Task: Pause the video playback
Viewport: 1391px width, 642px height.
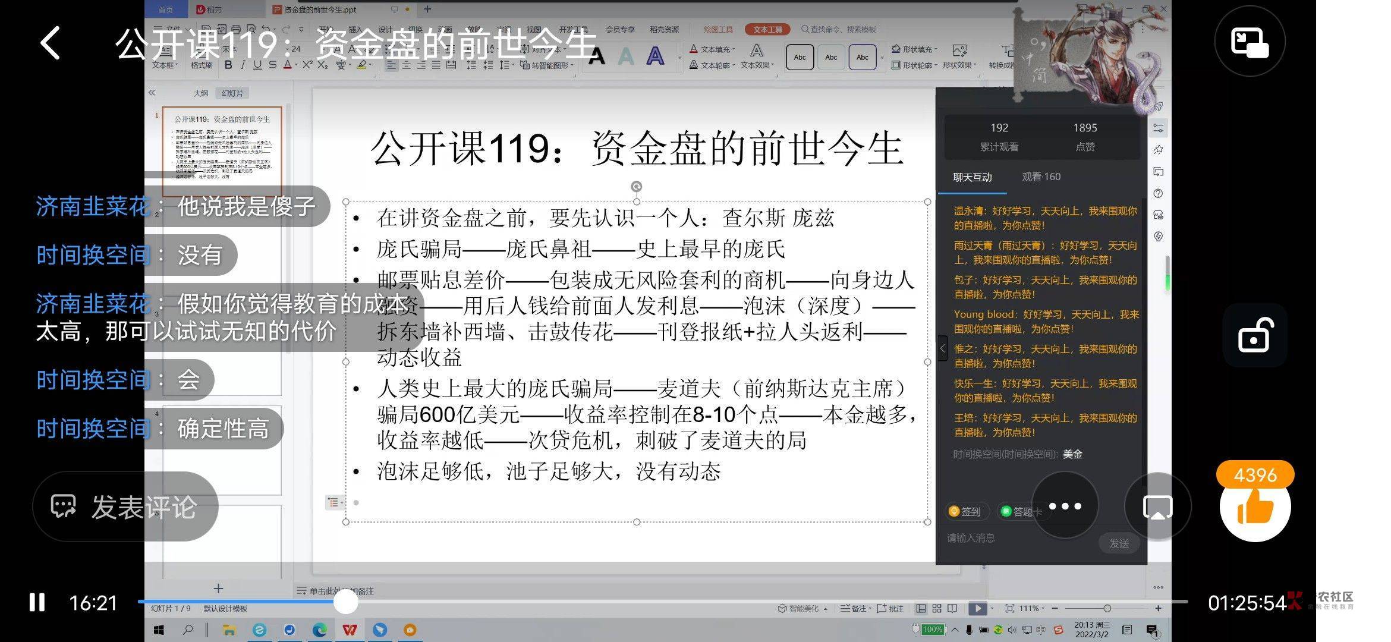Action: tap(37, 602)
